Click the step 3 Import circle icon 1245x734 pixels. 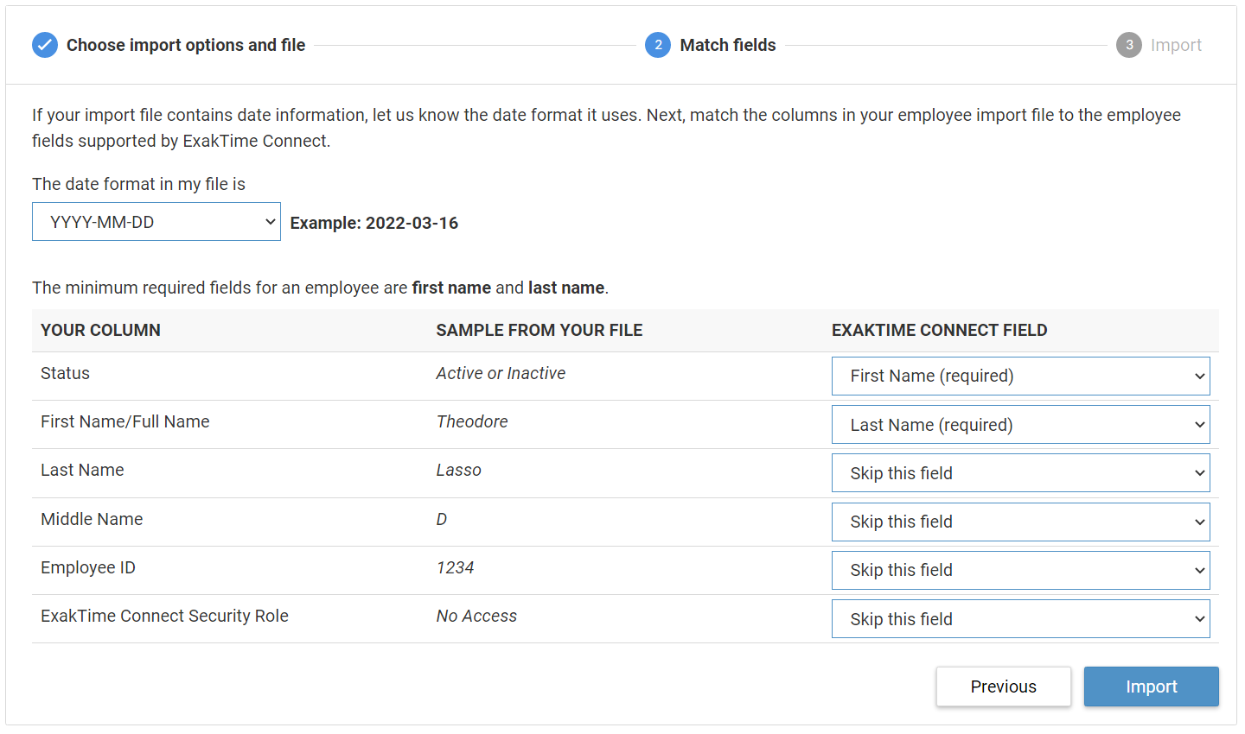click(x=1128, y=45)
